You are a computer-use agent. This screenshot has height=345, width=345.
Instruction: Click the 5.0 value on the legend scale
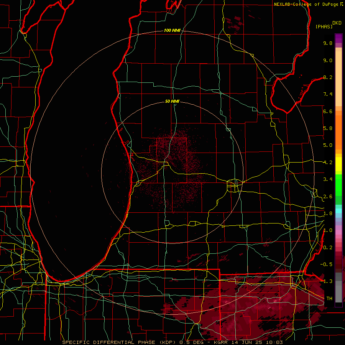pyautogui.click(x=328, y=145)
